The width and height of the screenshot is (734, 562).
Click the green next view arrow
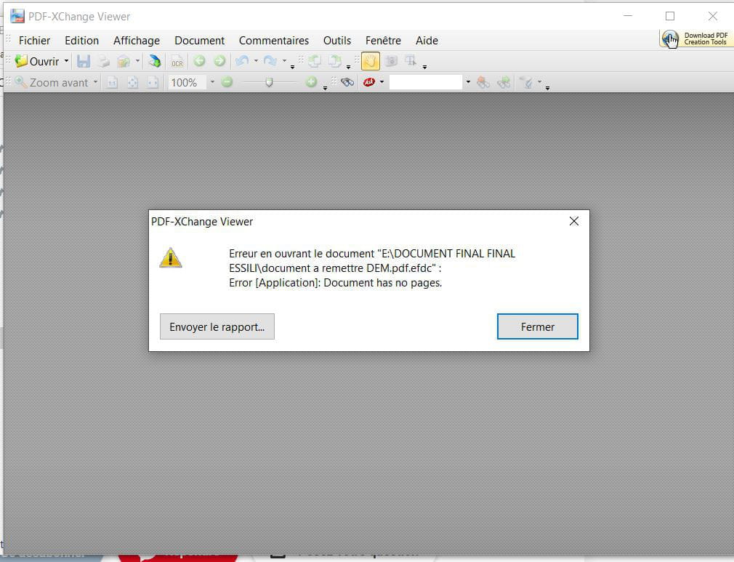(219, 61)
